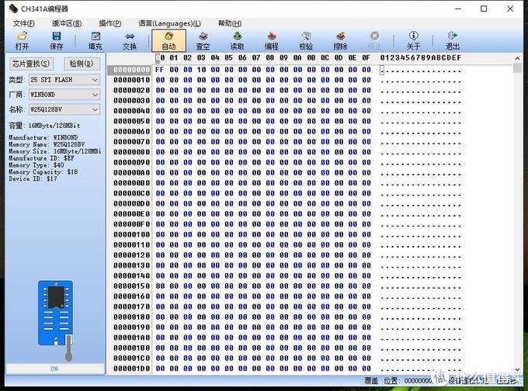Click the Memory Type: $40 line
Viewport: 528px width, 391px height.
click(x=36, y=165)
